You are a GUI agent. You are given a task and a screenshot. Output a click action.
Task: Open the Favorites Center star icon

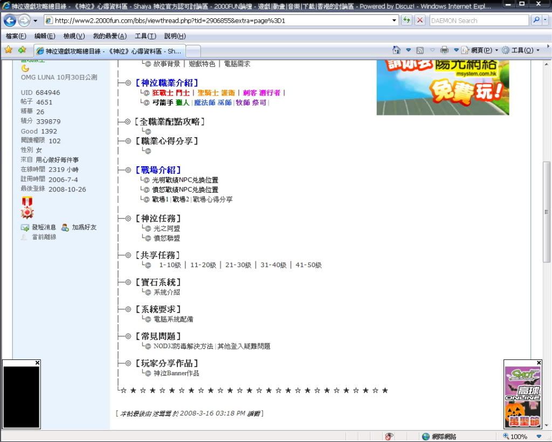pos(8,50)
